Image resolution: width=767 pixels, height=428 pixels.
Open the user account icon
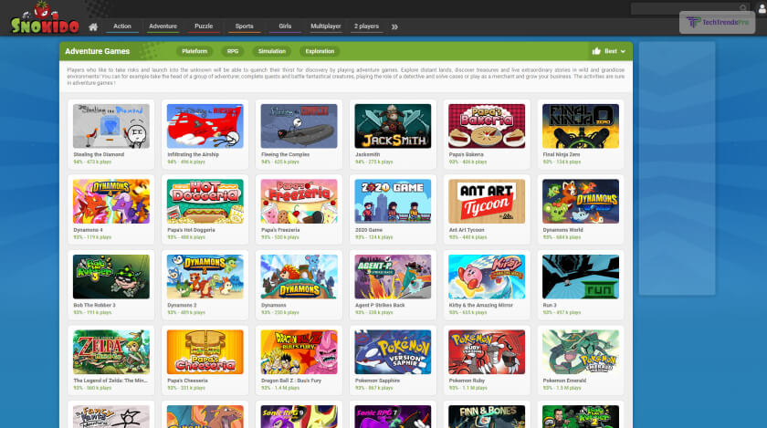(762, 8)
